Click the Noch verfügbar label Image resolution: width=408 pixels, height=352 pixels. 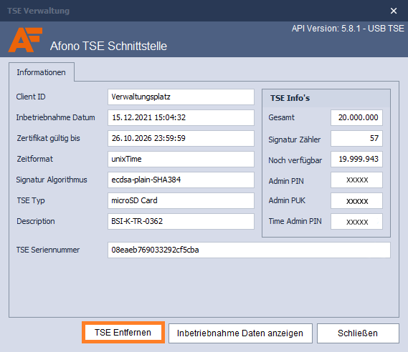pos(295,160)
